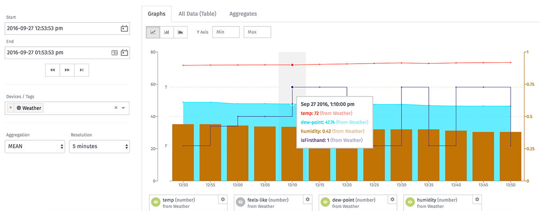Screen dimensions: 540x211
Task: Switch to the Graphs tab
Action: 157,14
